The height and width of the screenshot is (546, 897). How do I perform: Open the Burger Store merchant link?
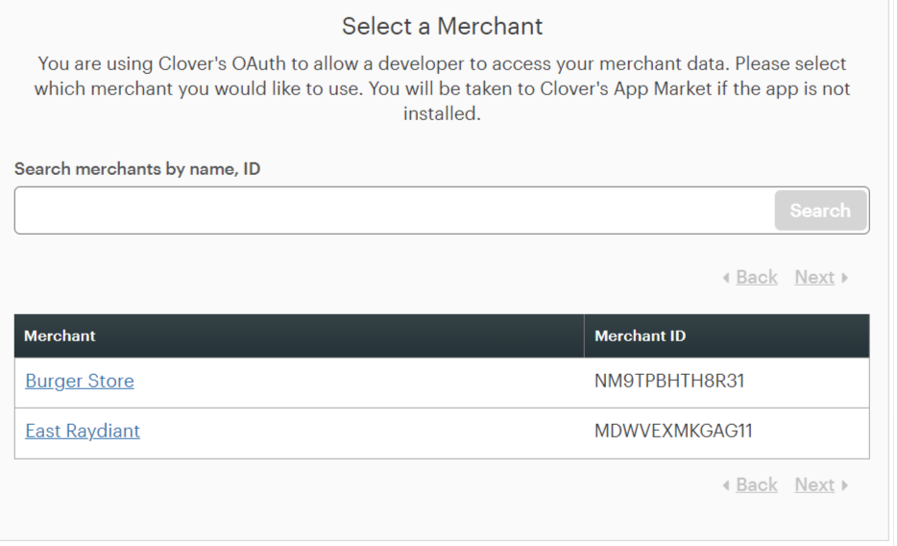tap(80, 381)
